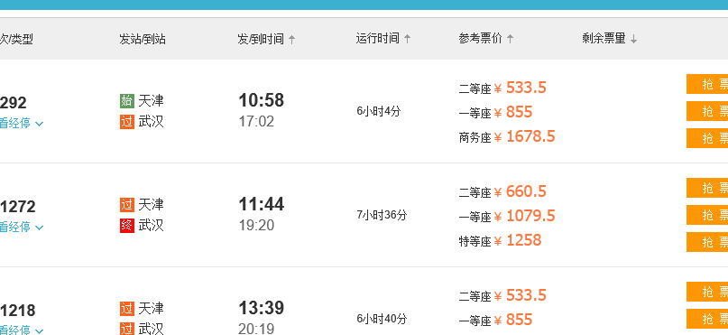Grab the 1258 特等座 ticket
Screen dimensions: 728x335
[x=707, y=242]
